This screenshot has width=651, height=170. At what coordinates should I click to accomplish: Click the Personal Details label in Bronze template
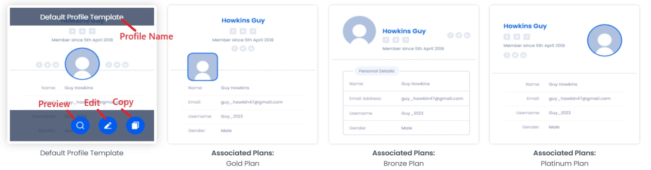pos(377,71)
